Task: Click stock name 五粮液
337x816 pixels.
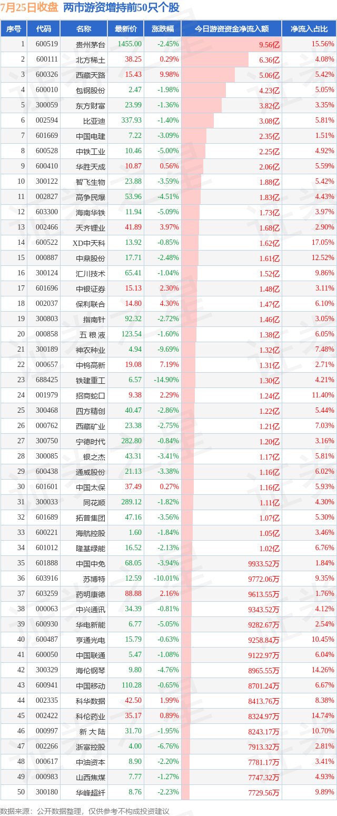Action: pyautogui.click(x=92, y=334)
